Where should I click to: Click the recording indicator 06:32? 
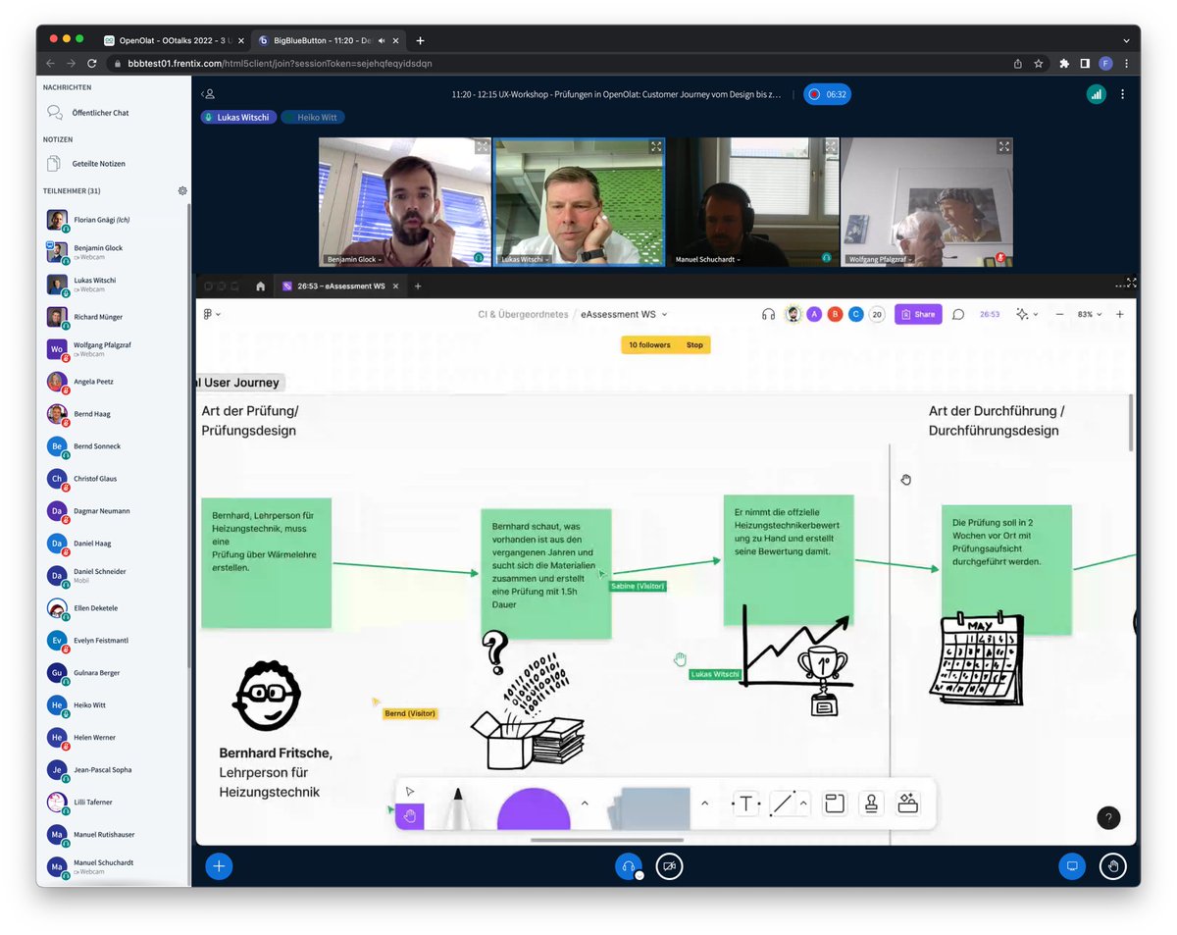[x=827, y=94]
